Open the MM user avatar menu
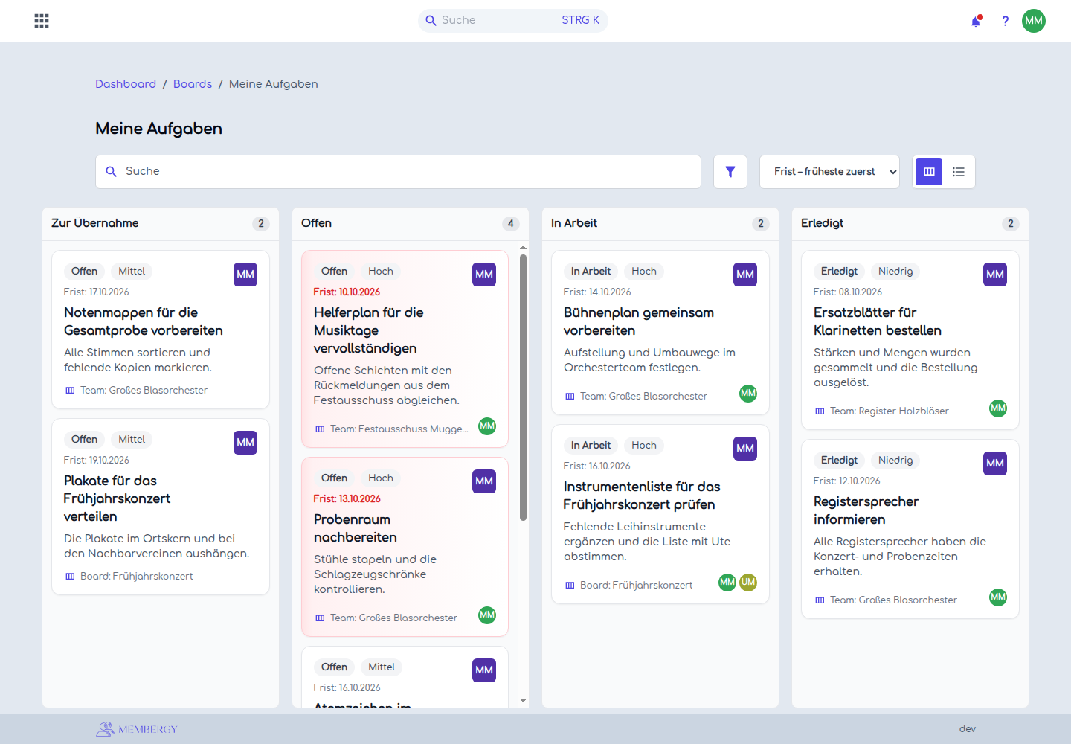The height and width of the screenshot is (744, 1071). point(1034,21)
